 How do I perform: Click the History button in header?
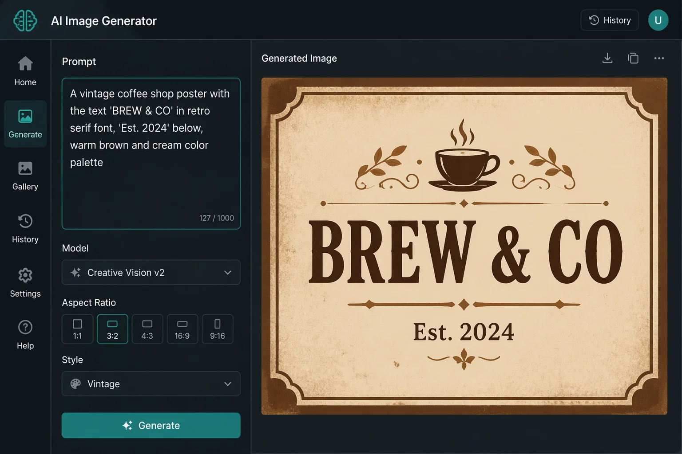tap(609, 20)
